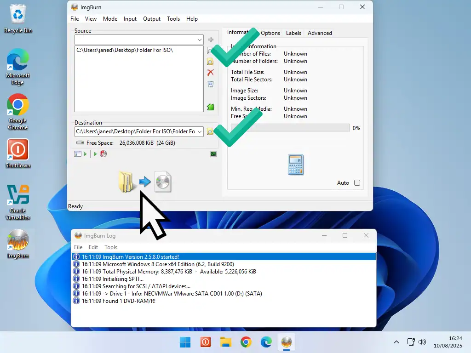The image size is (471, 353).
Task: Click the browse for folder icon beside Source list
Action: 210,62
